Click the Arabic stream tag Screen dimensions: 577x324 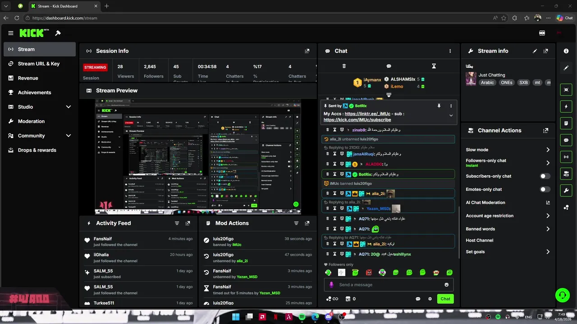[x=487, y=83]
